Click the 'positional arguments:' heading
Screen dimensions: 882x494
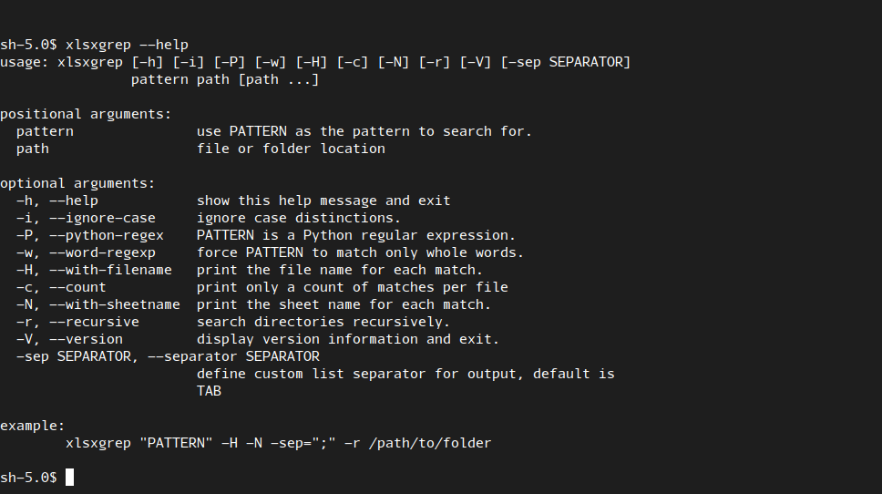[86, 114]
